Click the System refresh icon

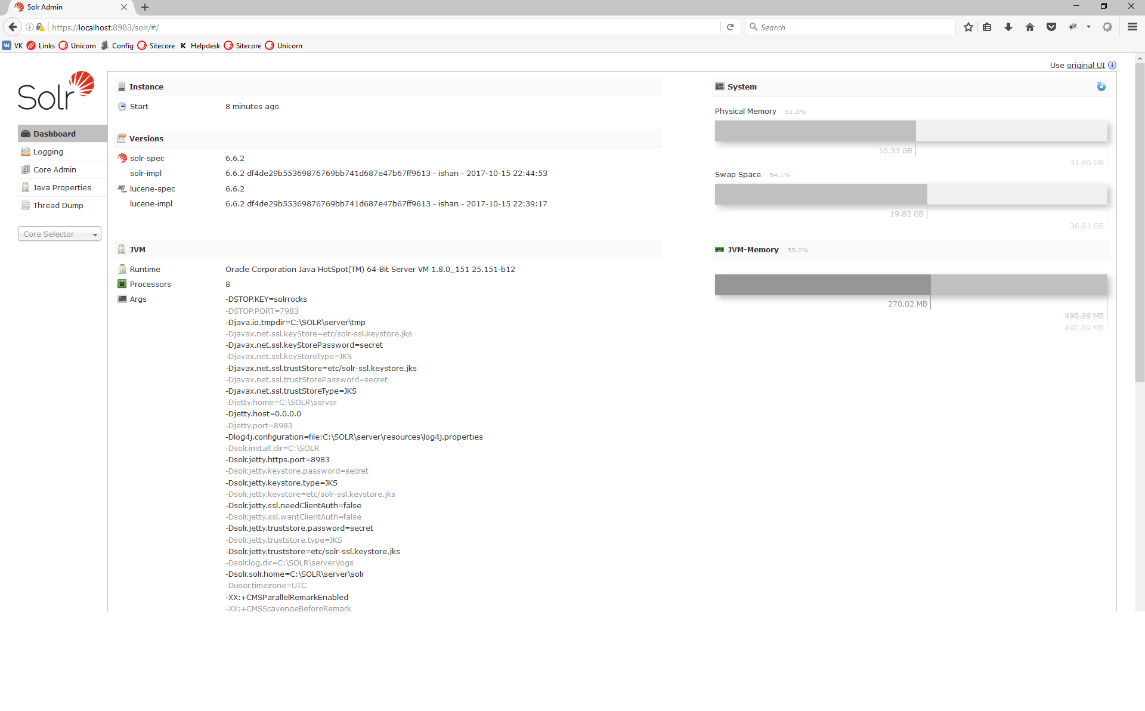1101,86
